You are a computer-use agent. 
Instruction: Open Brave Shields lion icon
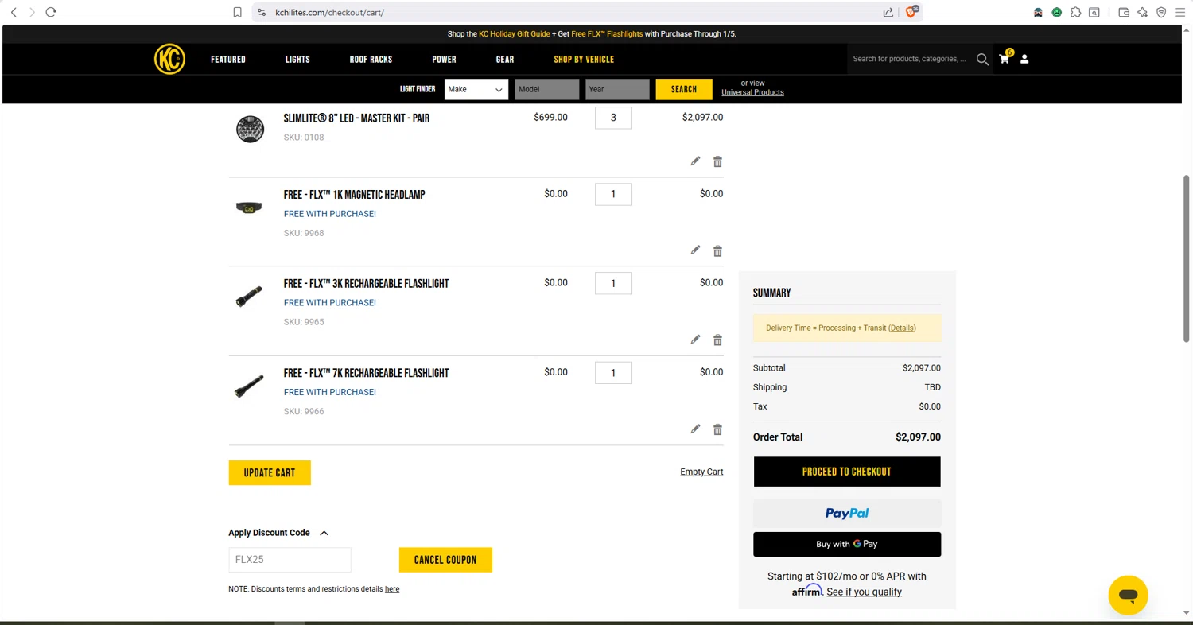pos(911,12)
